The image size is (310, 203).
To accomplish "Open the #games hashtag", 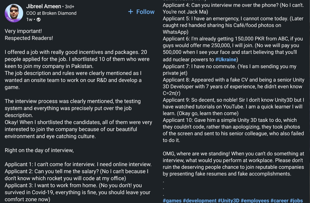I will tap(172, 200).
